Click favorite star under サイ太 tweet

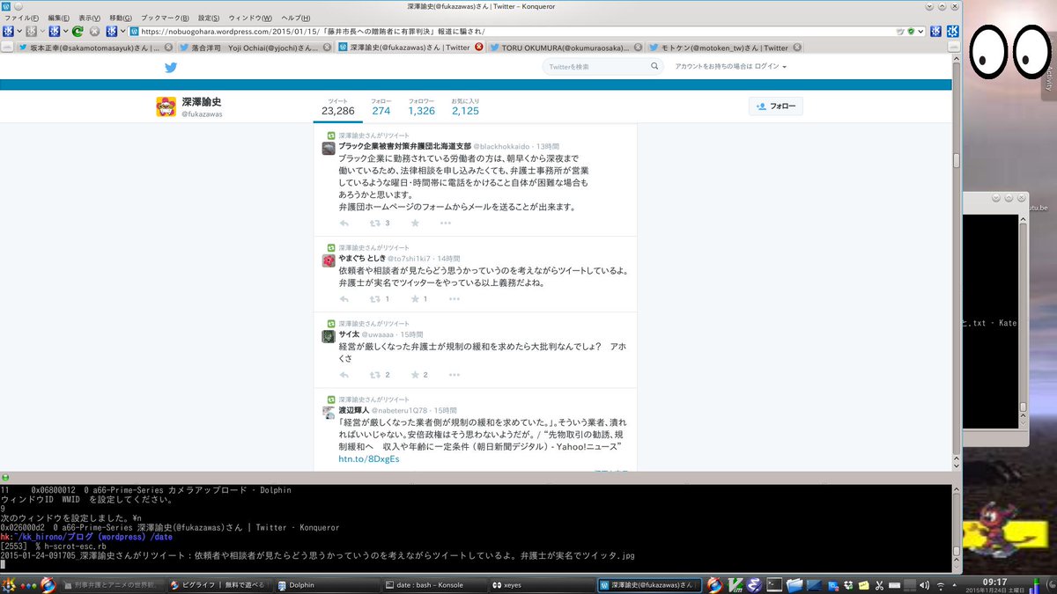point(415,375)
